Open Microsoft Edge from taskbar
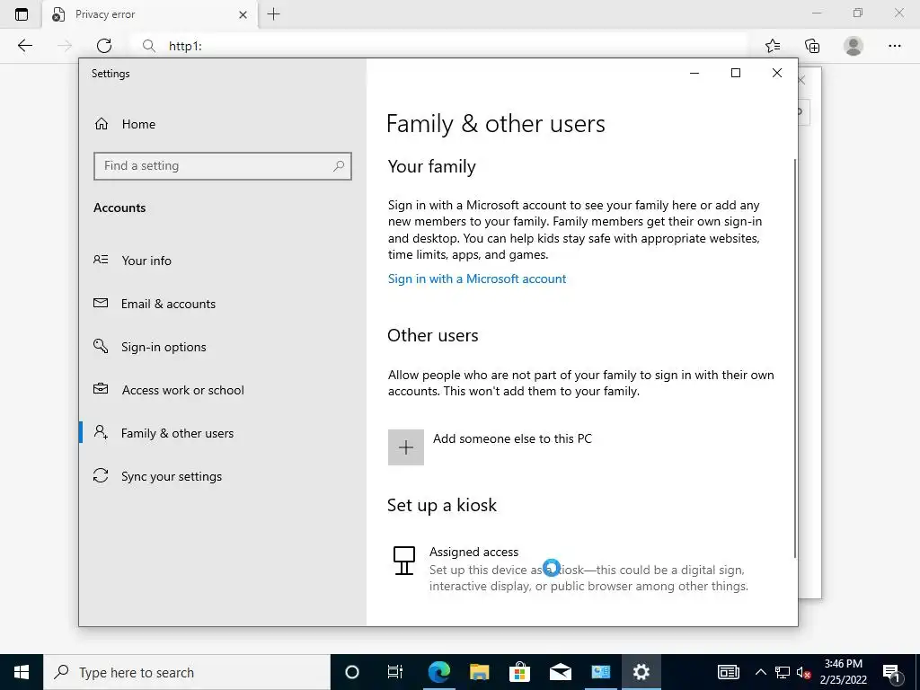Viewport: 920px width, 690px height. tap(438, 672)
